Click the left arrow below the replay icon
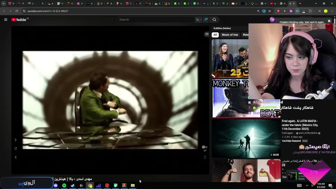This screenshot has height=189, width=336. tap(15, 157)
